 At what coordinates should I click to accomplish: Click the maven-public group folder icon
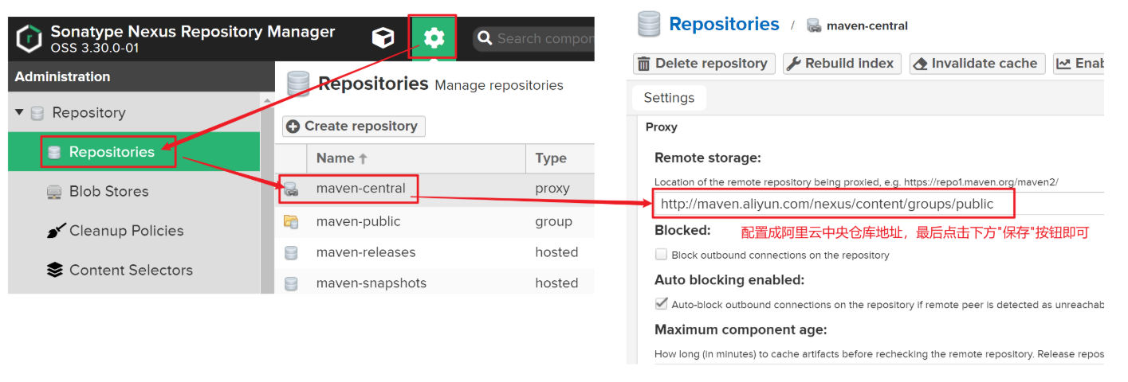click(291, 221)
